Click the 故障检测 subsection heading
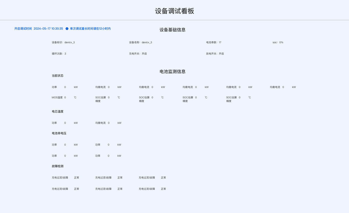Viewport: 349px width, 213px height. pos(57,166)
